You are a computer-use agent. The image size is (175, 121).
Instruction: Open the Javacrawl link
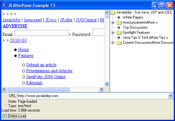(x=33, y=20)
